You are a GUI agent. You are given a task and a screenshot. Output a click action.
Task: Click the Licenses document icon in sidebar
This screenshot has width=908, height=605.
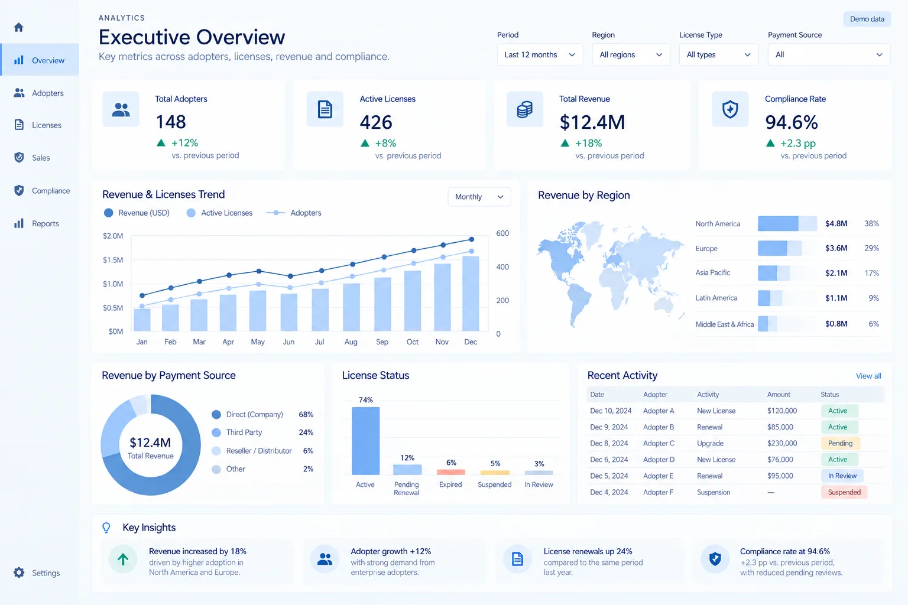coord(19,125)
